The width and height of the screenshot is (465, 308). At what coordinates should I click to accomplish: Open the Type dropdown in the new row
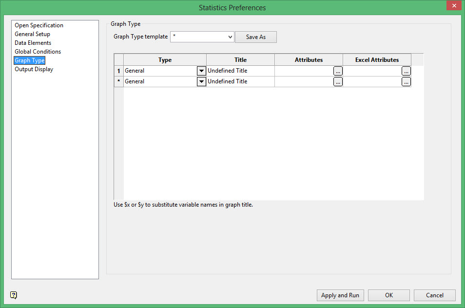click(x=201, y=82)
